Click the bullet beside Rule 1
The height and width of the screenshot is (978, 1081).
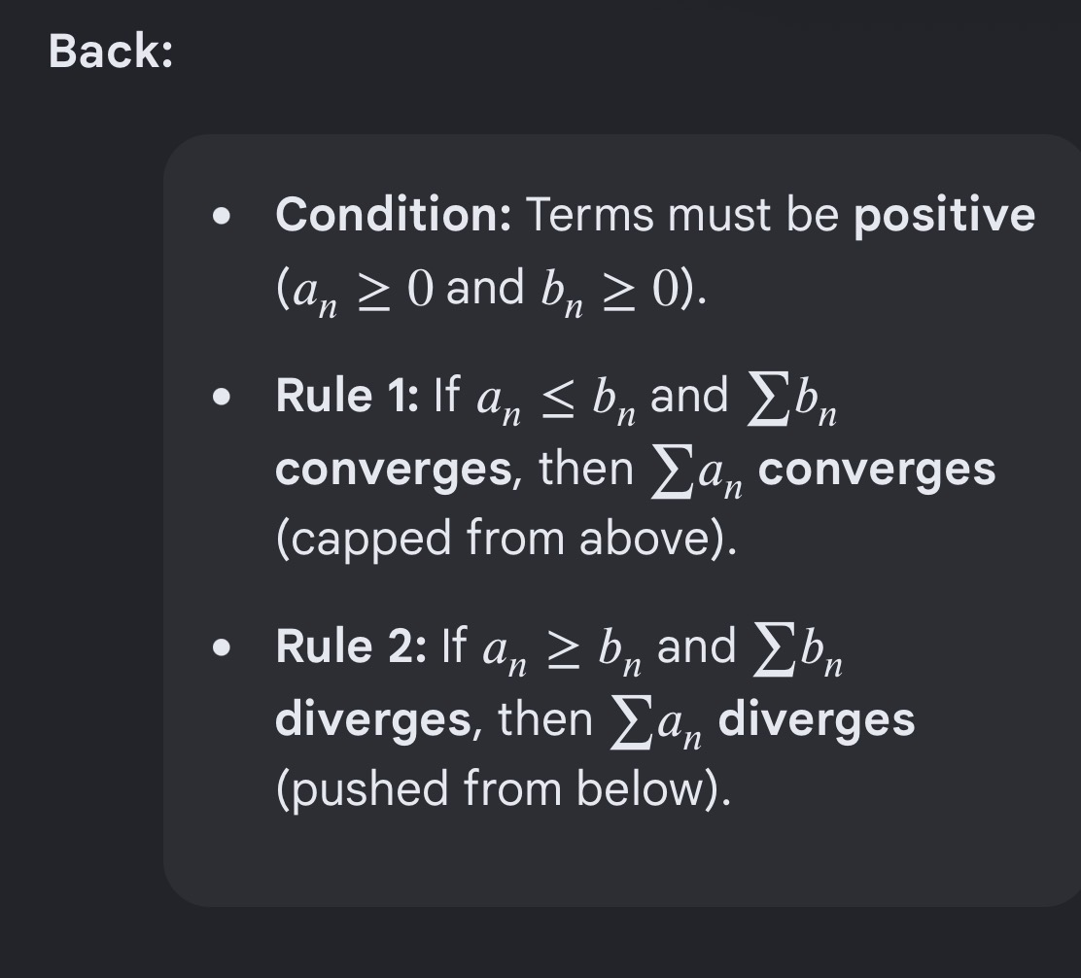[x=222, y=397]
